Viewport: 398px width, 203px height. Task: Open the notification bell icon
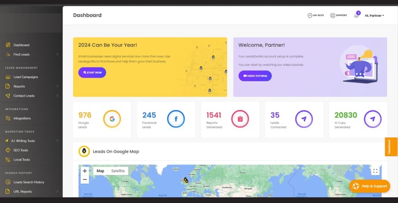(x=356, y=15)
